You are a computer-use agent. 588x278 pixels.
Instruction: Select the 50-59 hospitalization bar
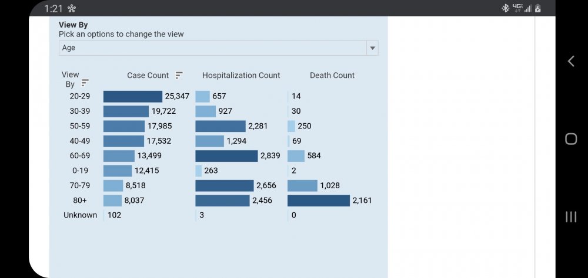220,126
